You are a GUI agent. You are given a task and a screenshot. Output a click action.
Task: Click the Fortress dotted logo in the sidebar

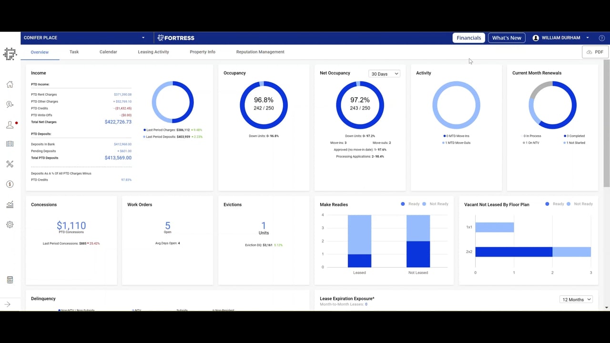[10, 54]
